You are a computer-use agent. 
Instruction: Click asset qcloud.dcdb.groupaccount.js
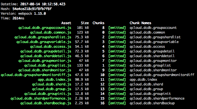pos(45,28)
